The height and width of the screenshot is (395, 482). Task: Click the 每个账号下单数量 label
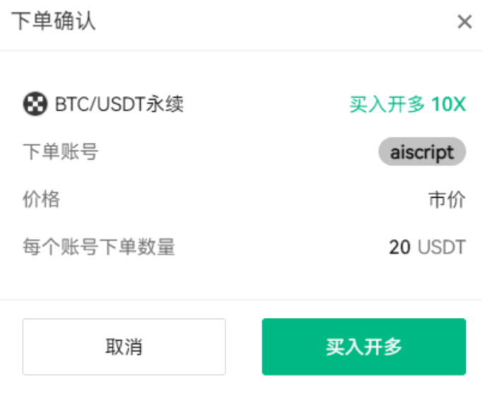[x=99, y=247]
